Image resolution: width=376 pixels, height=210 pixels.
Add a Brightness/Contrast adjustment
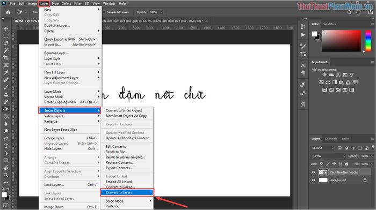324,75
